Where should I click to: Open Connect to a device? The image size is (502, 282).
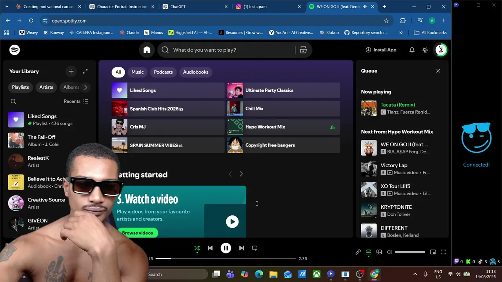click(x=379, y=252)
